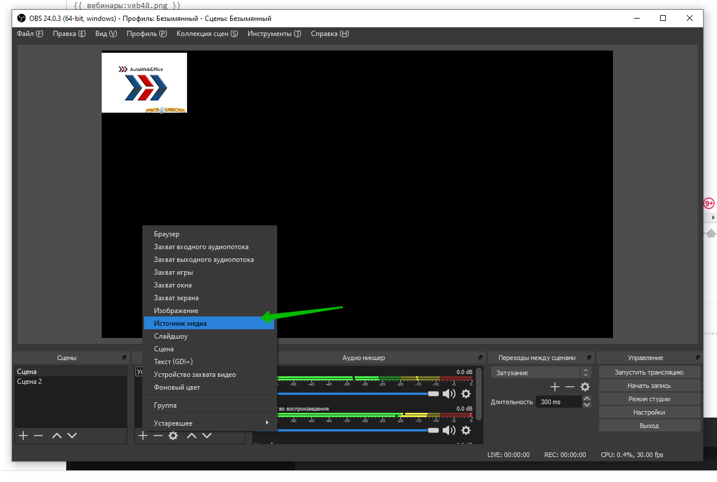The image size is (717, 482).
Task: Mute the first audio mixer channel
Action: click(449, 394)
